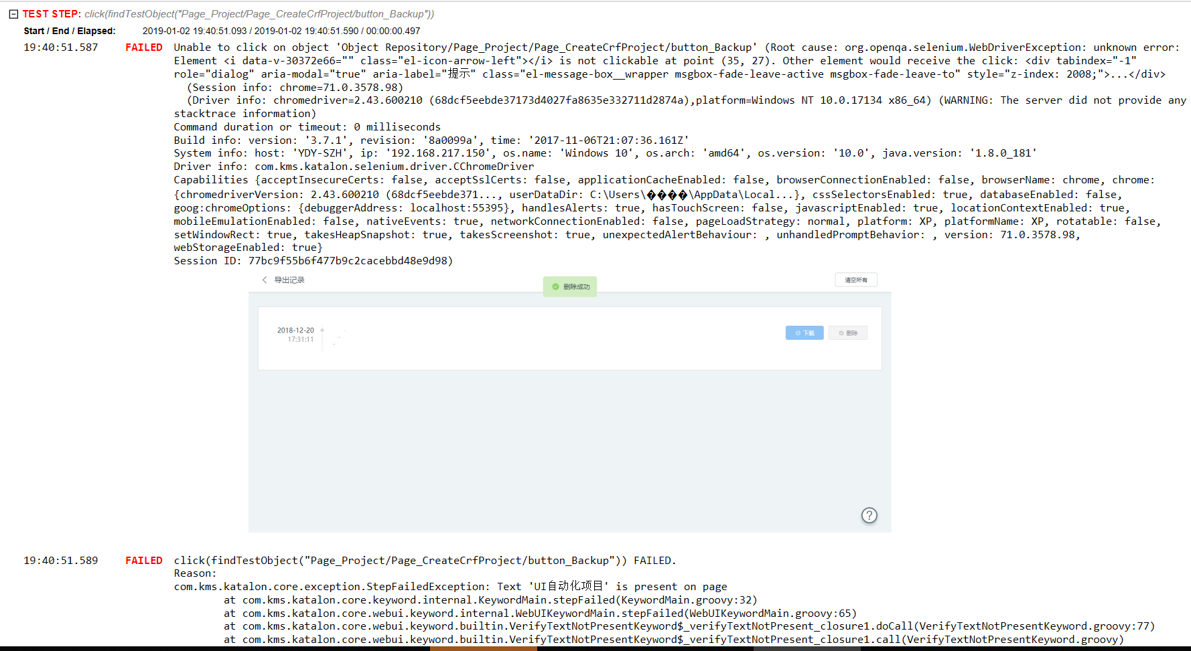This screenshot has height=651, width=1191.
Task: Click the back arrow beside 导出记录
Action: click(265, 280)
